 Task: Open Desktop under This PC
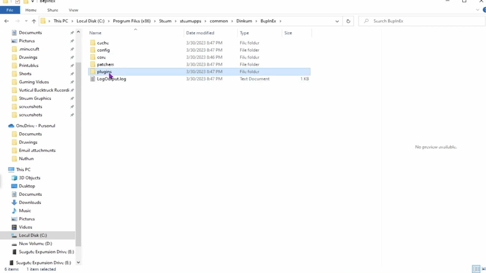tap(27, 186)
